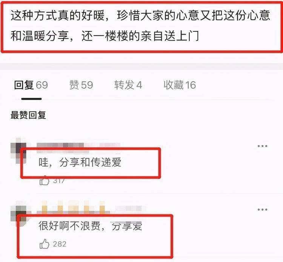Like the 很好啊不浪费 comment via thumbs-up icon

pos(44,244)
